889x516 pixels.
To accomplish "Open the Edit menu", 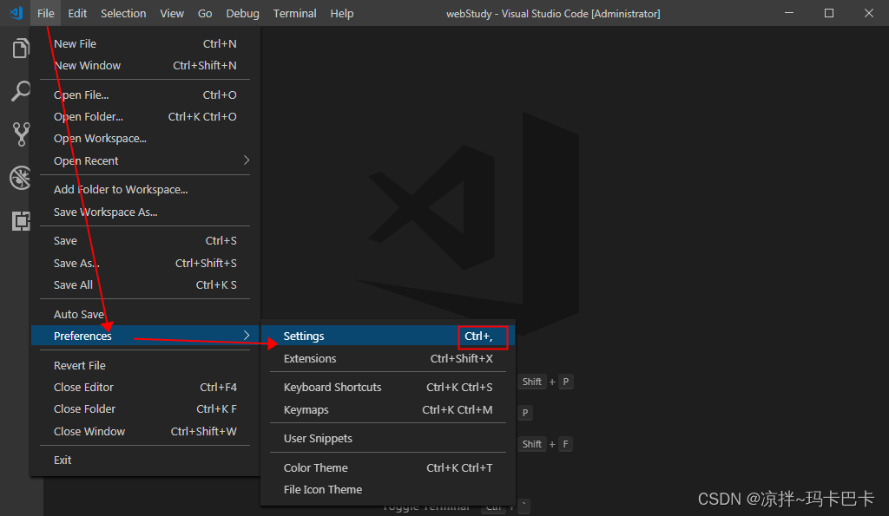I will 77,13.
